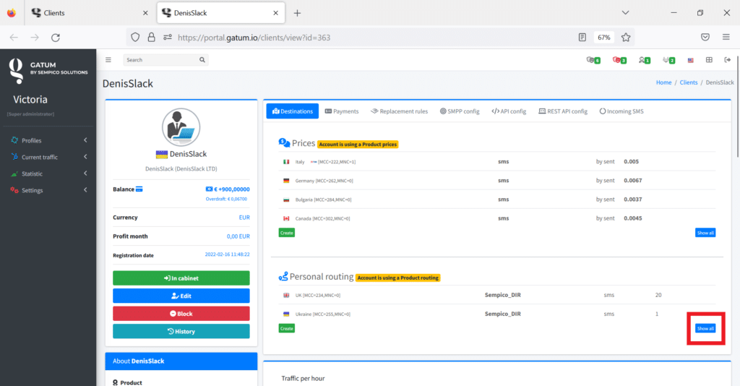Click the Ukraine routing row
Screen dimensions: 740x386
pyautogui.click(x=497, y=314)
